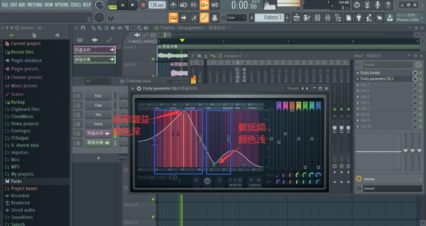Click the Playlist view icon in the toolbar
The image size is (426, 226).
(x=297, y=17)
